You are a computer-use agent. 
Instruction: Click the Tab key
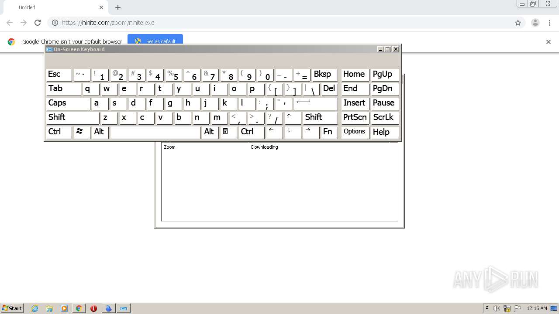click(63, 89)
